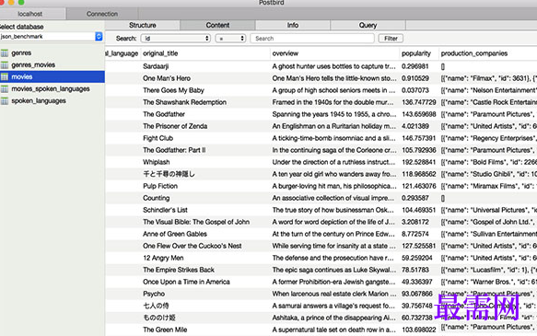This screenshot has width=537, height=336.
Task: Switch to the Content tab
Action: point(217,25)
